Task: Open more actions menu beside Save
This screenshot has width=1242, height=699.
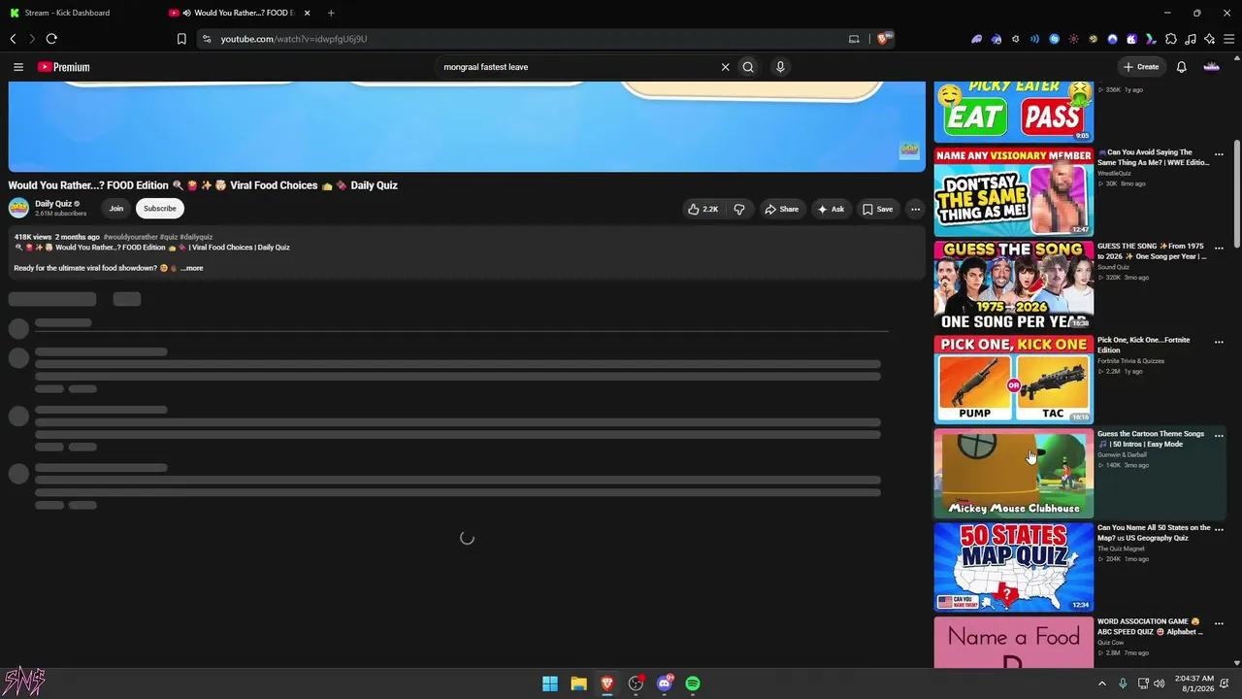Action: click(915, 209)
